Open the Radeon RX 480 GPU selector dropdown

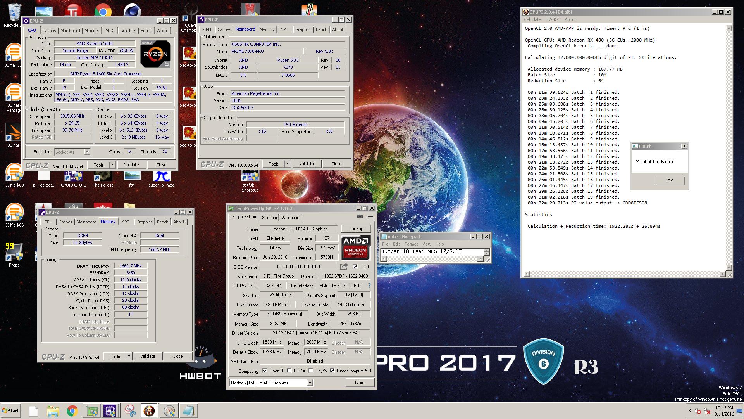pos(271,383)
